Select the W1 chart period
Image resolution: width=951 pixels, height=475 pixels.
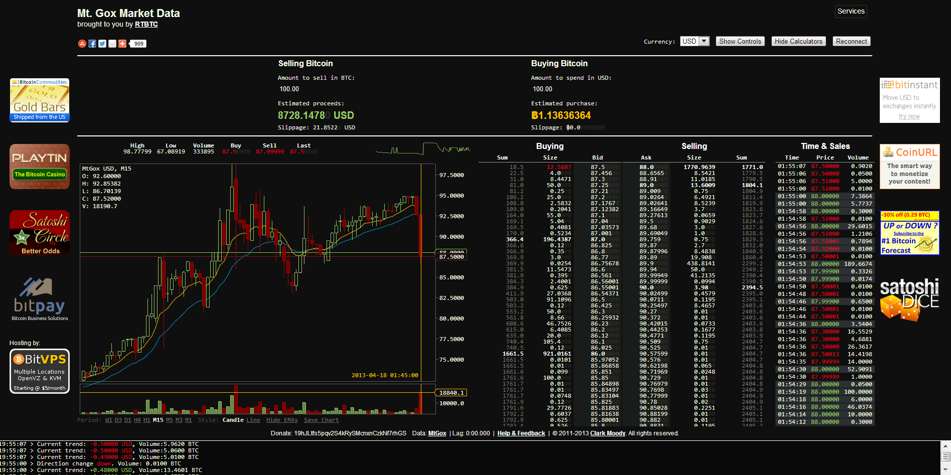pos(109,420)
